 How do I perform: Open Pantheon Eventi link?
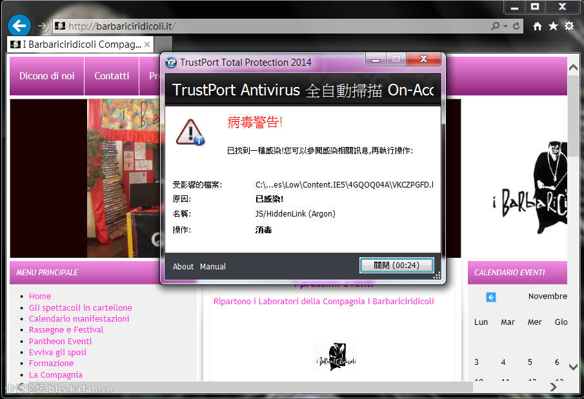60,341
